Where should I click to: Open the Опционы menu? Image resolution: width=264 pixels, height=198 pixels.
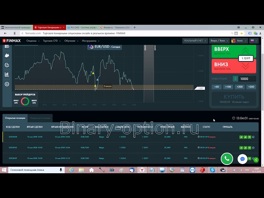33,41
